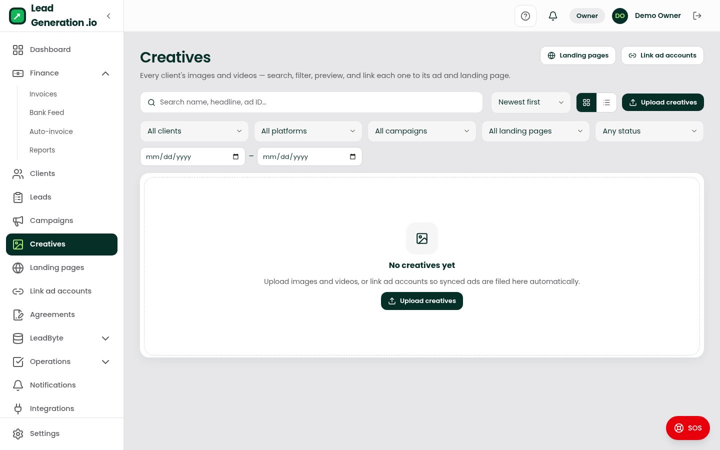Expand the Operations section
The height and width of the screenshot is (450, 720).
[61, 361]
